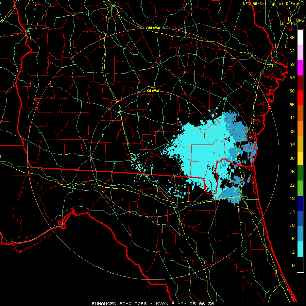This screenshot has height=306, width=306.
Task: Click the legend value '18'
Action: point(292,199)
